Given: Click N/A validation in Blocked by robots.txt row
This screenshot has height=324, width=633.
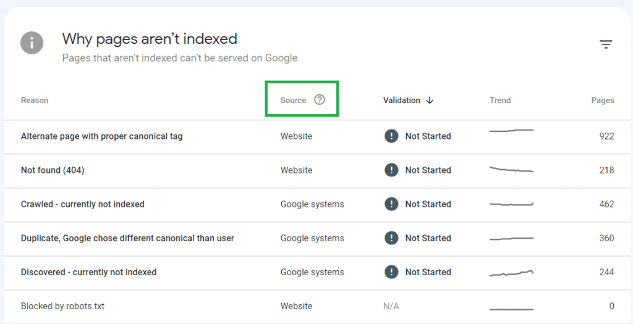Looking at the screenshot, I should pos(391,306).
